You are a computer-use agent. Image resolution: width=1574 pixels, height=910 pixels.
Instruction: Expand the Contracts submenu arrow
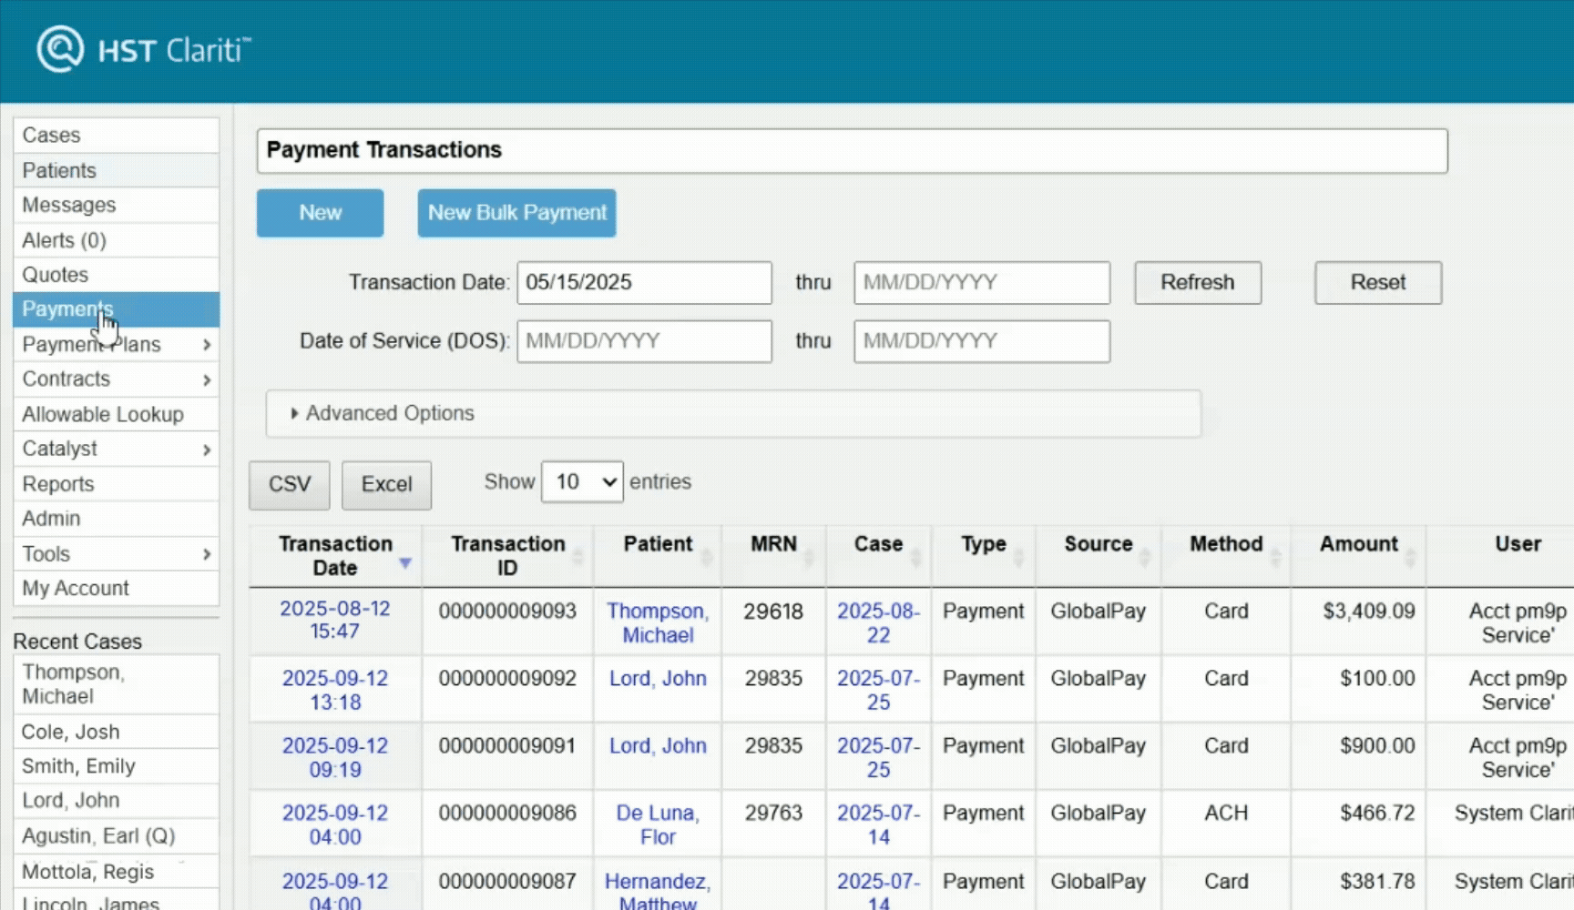(207, 379)
